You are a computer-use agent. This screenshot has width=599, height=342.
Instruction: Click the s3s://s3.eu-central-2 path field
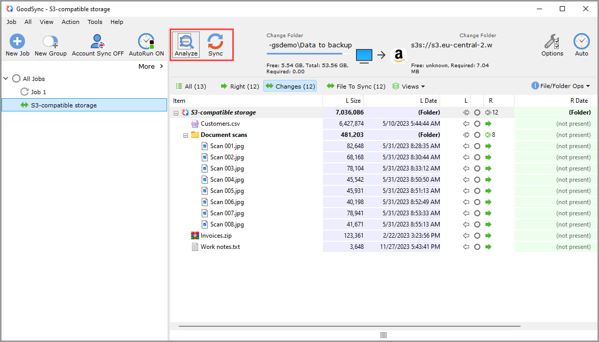(x=451, y=45)
